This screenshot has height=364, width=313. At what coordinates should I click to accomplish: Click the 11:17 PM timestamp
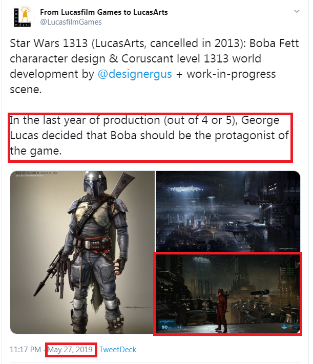[25, 349]
